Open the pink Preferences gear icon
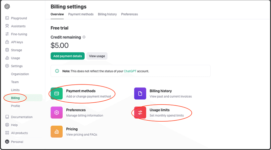Screen dimensions: 271x150 pyautogui.click(x=57, y=112)
